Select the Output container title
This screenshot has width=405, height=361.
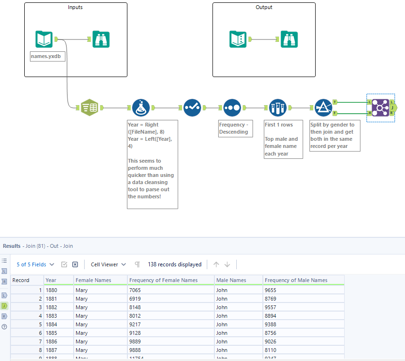coord(264,7)
